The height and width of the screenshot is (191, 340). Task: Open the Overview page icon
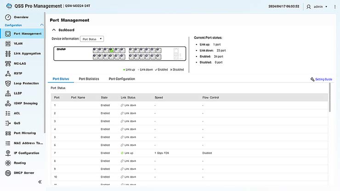tap(8, 17)
